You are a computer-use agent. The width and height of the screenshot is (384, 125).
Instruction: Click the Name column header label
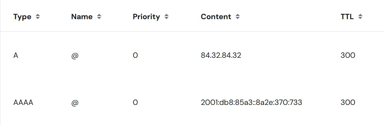[82, 17]
